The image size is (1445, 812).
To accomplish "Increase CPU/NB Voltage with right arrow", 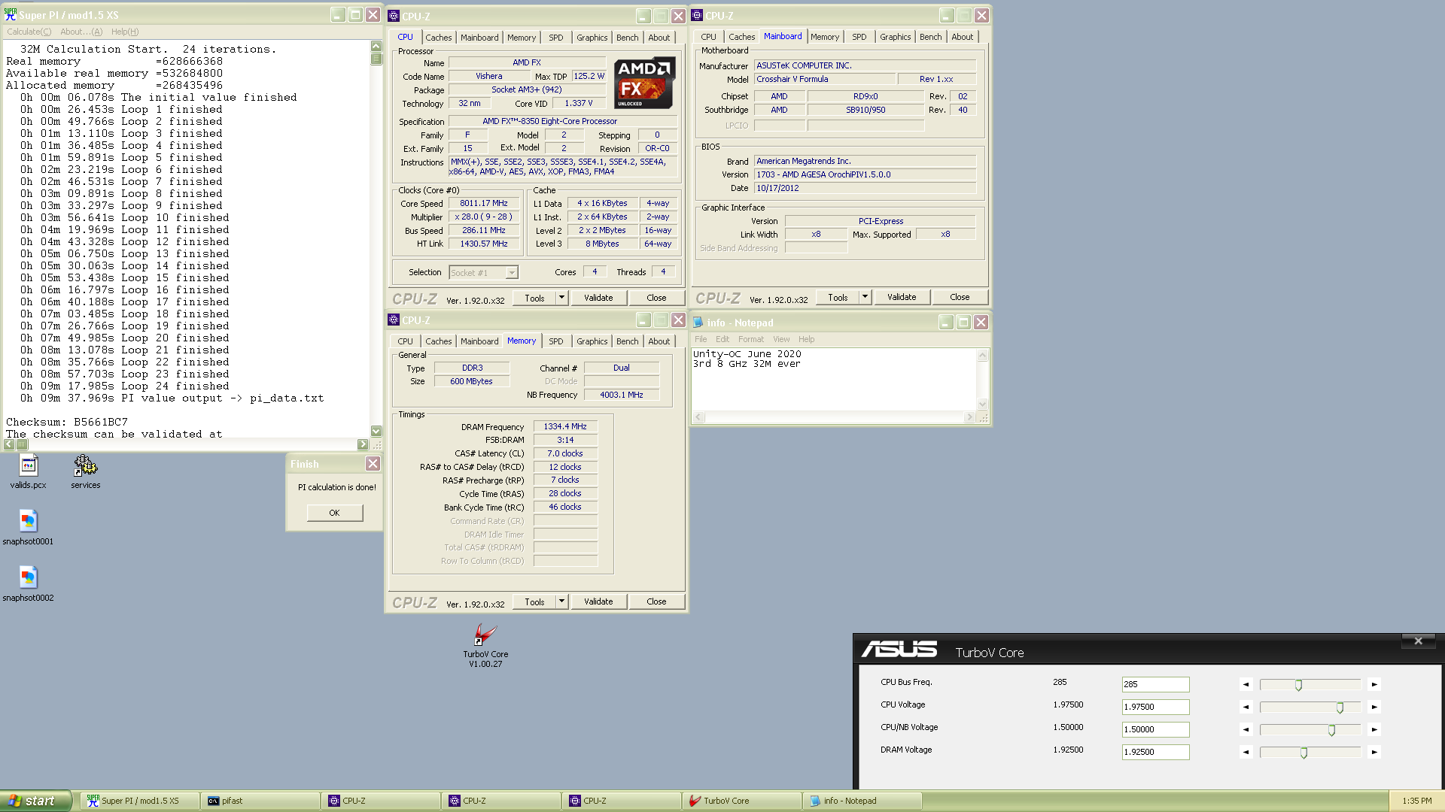I will tap(1374, 729).
